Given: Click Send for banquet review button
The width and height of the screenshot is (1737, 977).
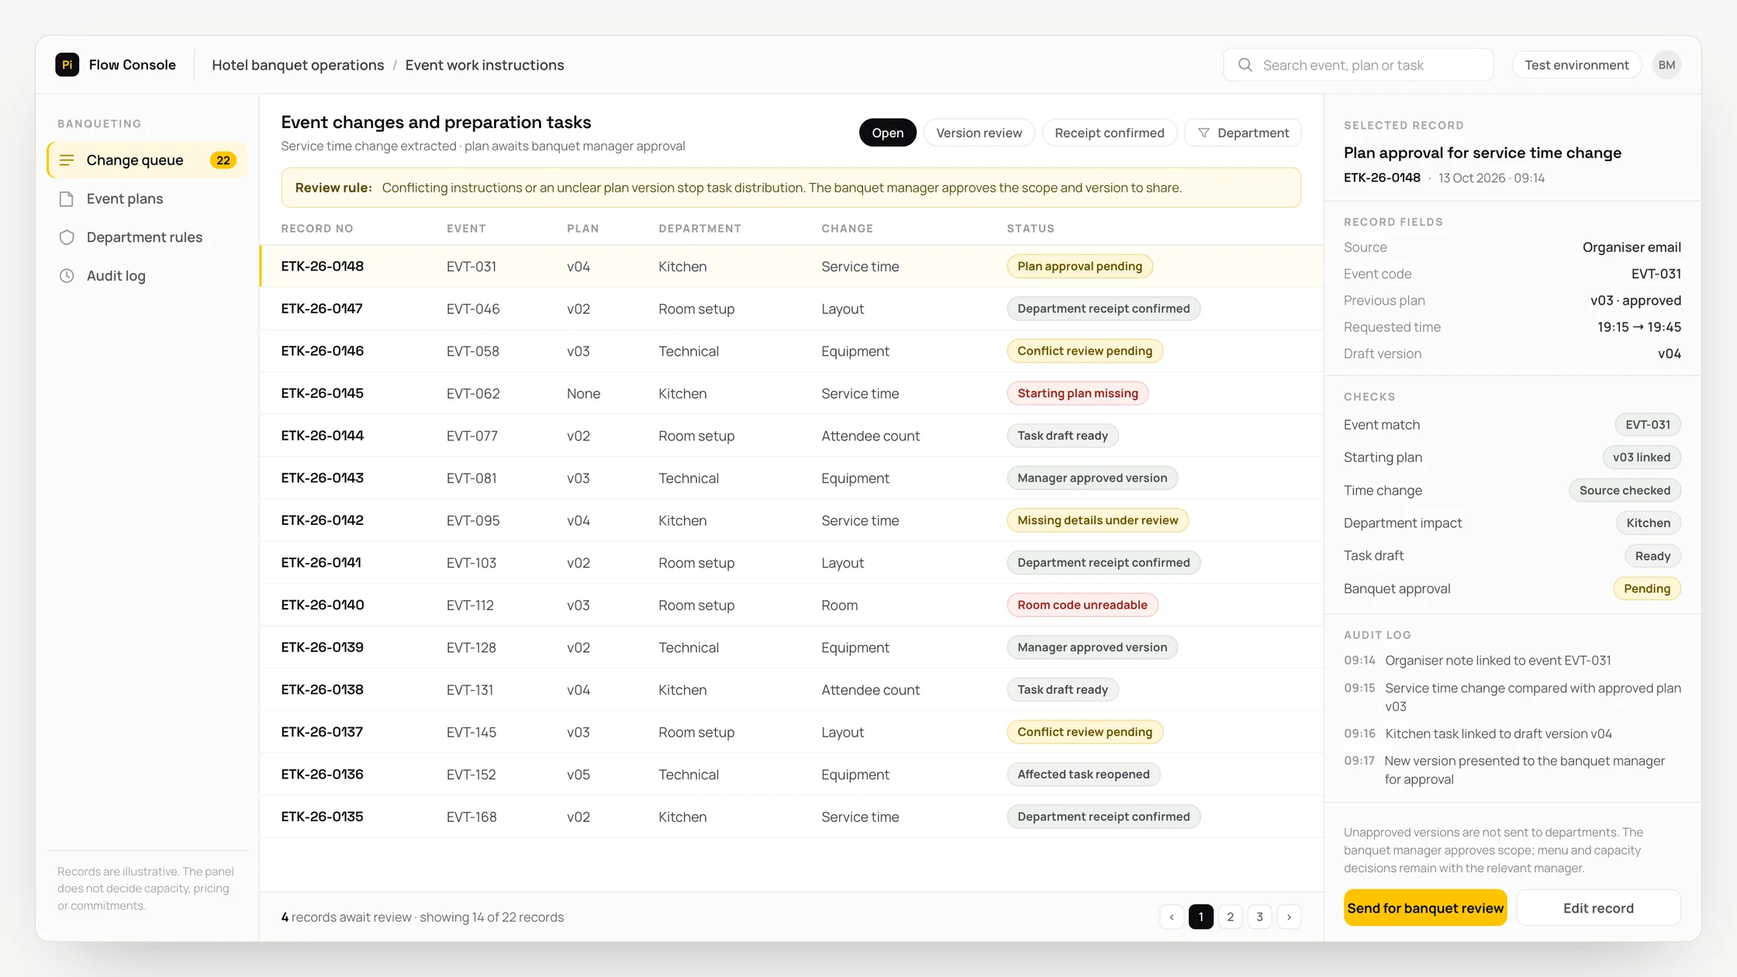Looking at the screenshot, I should [x=1425, y=908].
